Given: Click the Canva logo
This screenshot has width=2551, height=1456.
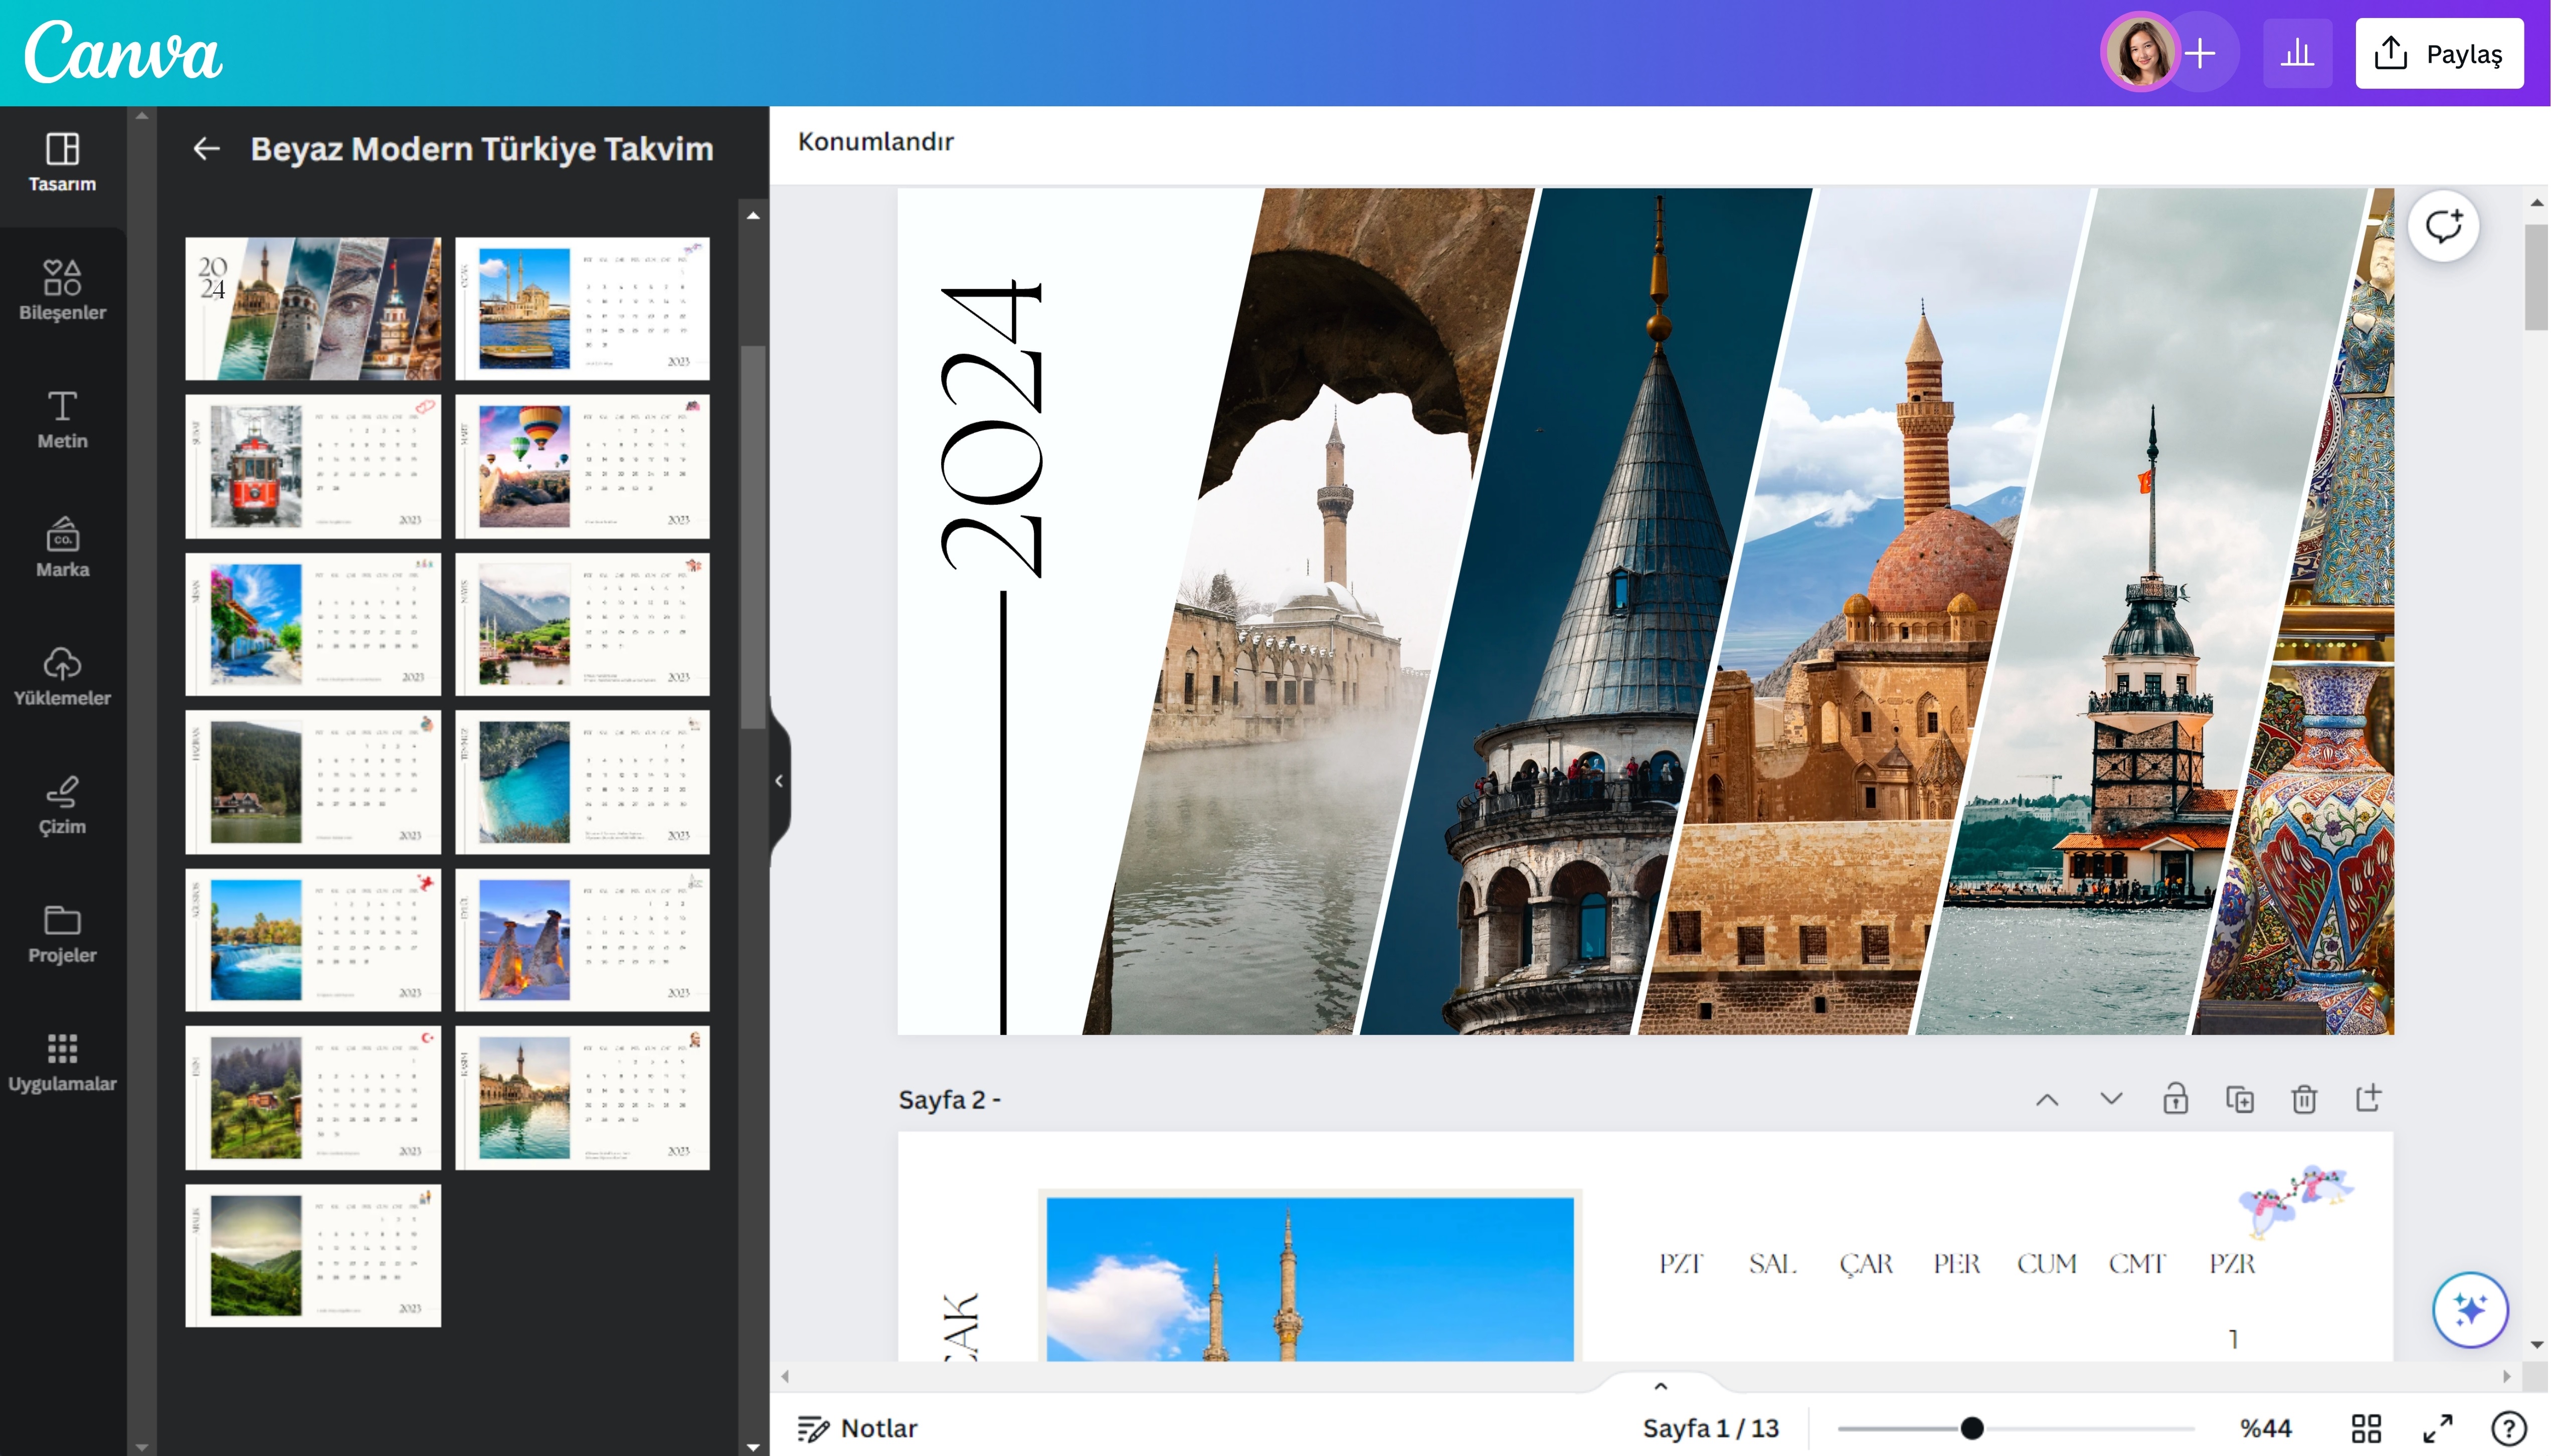Looking at the screenshot, I should click(122, 52).
